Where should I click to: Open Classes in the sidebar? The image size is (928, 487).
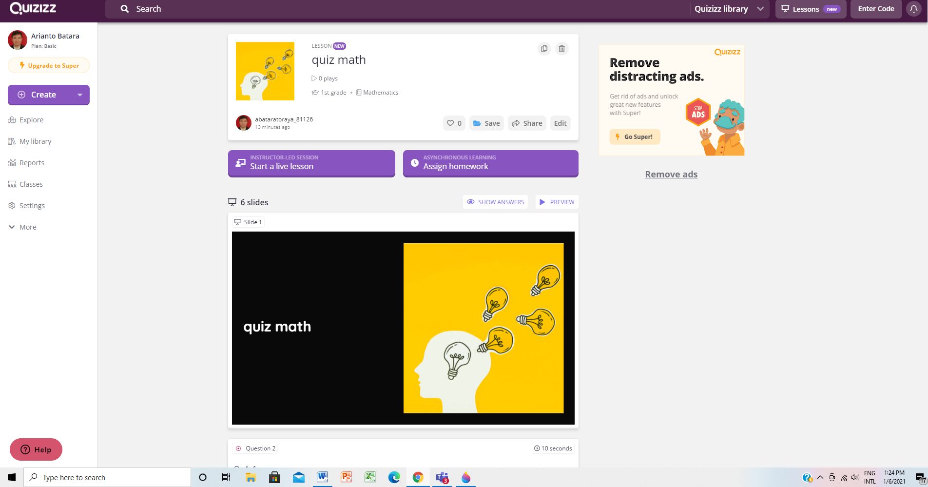pos(26,184)
